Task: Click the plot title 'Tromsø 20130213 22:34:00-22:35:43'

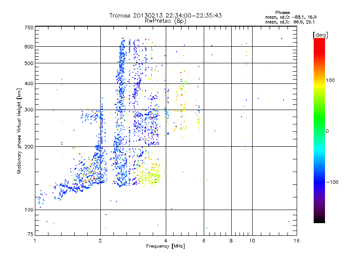Action: tap(165, 15)
